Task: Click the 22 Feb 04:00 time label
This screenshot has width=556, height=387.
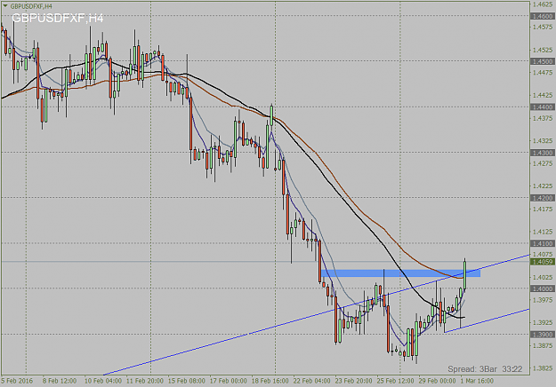Action: (312, 381)
